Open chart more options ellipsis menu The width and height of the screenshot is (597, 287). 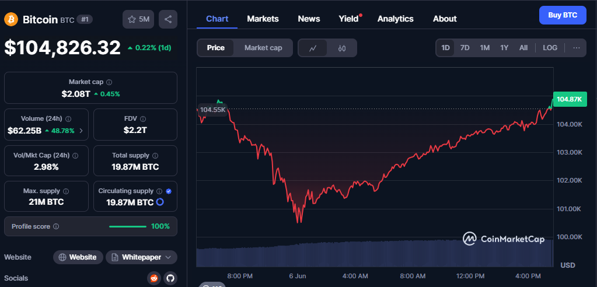577,48
